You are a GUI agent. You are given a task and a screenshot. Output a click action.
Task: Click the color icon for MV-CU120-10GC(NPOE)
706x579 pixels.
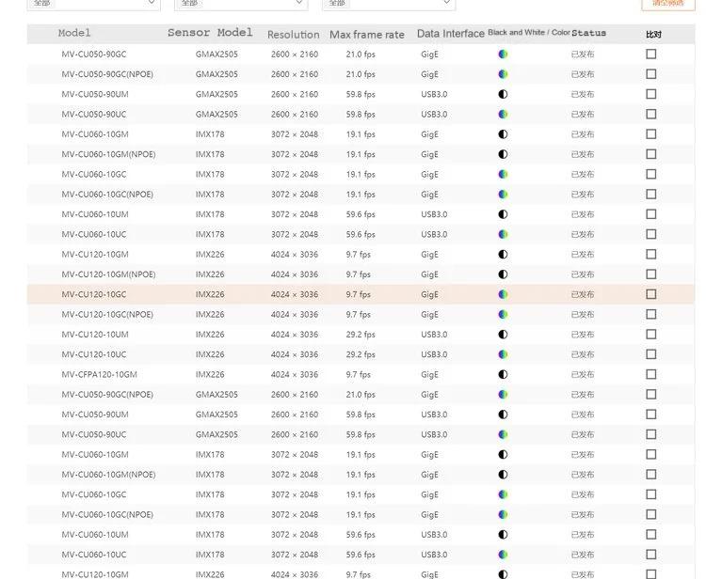pyautogui.click(x=503, y=315)
